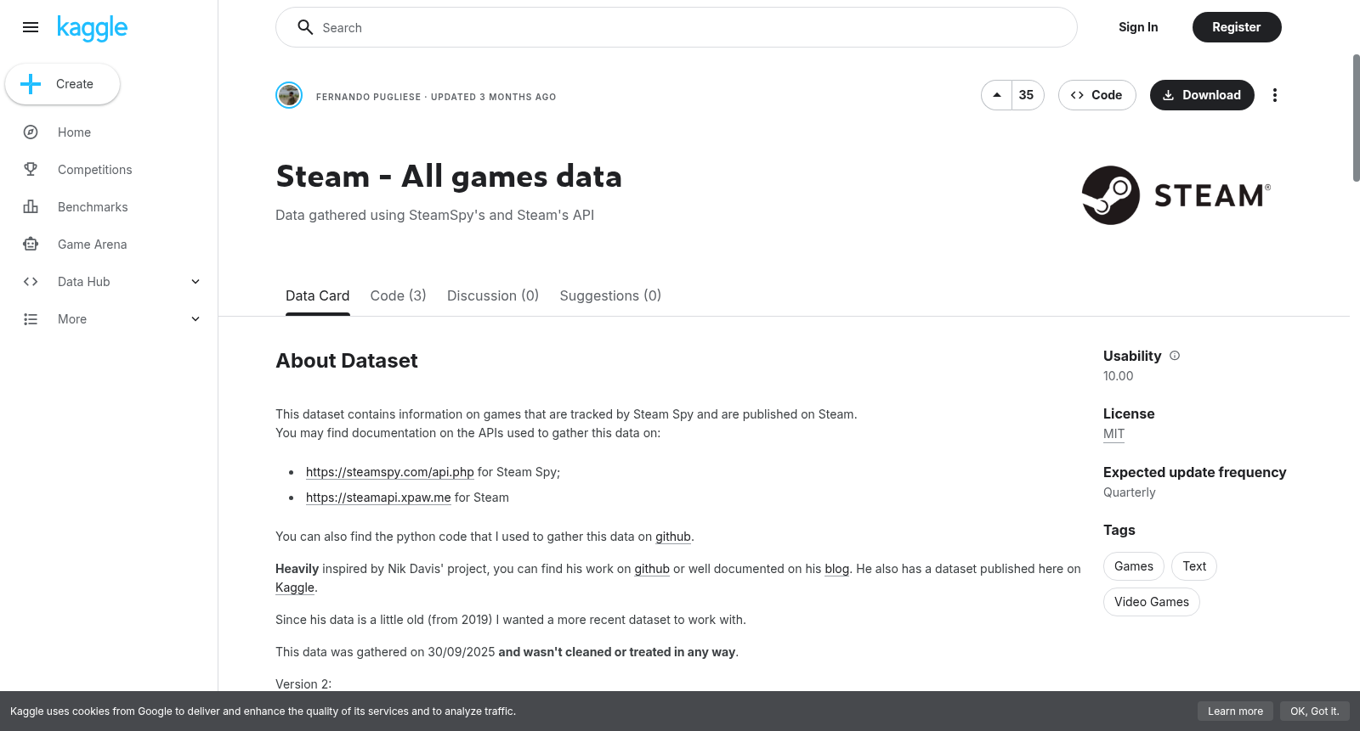Open Competitions in sidebar

[95, 170]
